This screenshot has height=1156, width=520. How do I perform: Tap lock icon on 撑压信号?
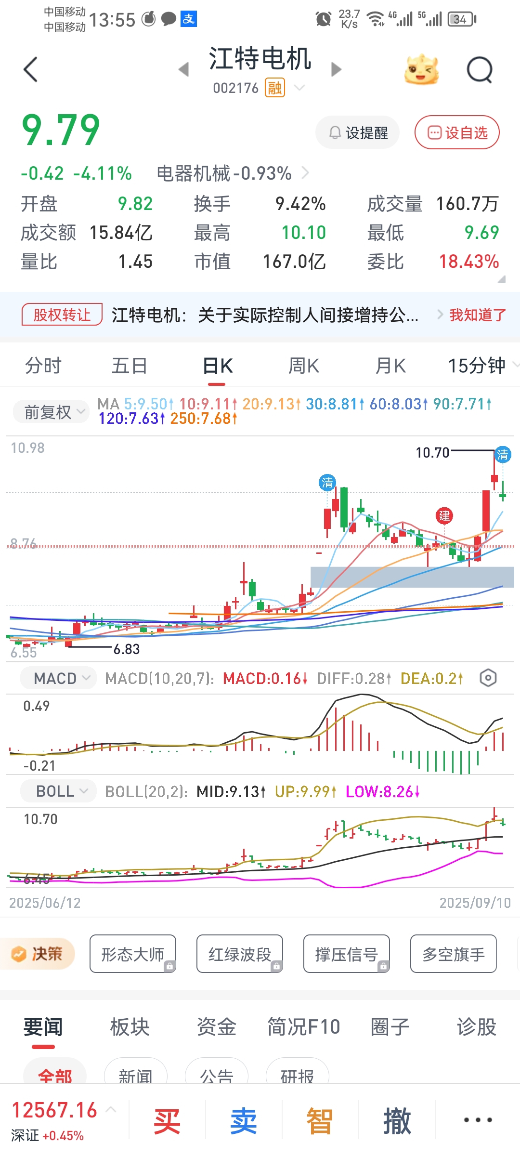(383, 966)
